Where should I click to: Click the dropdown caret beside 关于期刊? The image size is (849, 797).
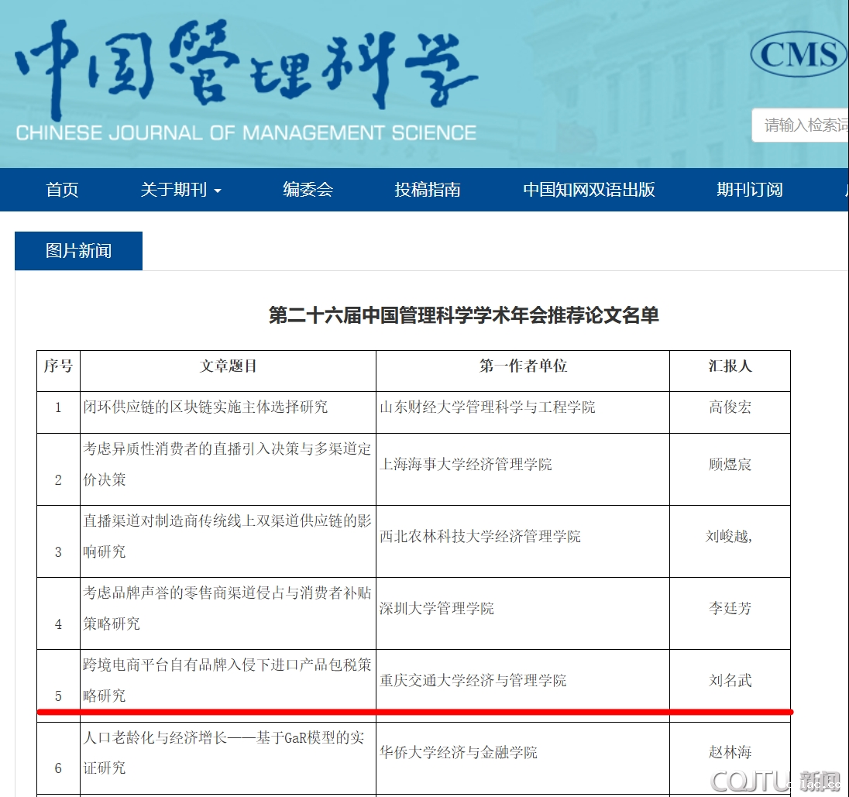tap(218, 191)
